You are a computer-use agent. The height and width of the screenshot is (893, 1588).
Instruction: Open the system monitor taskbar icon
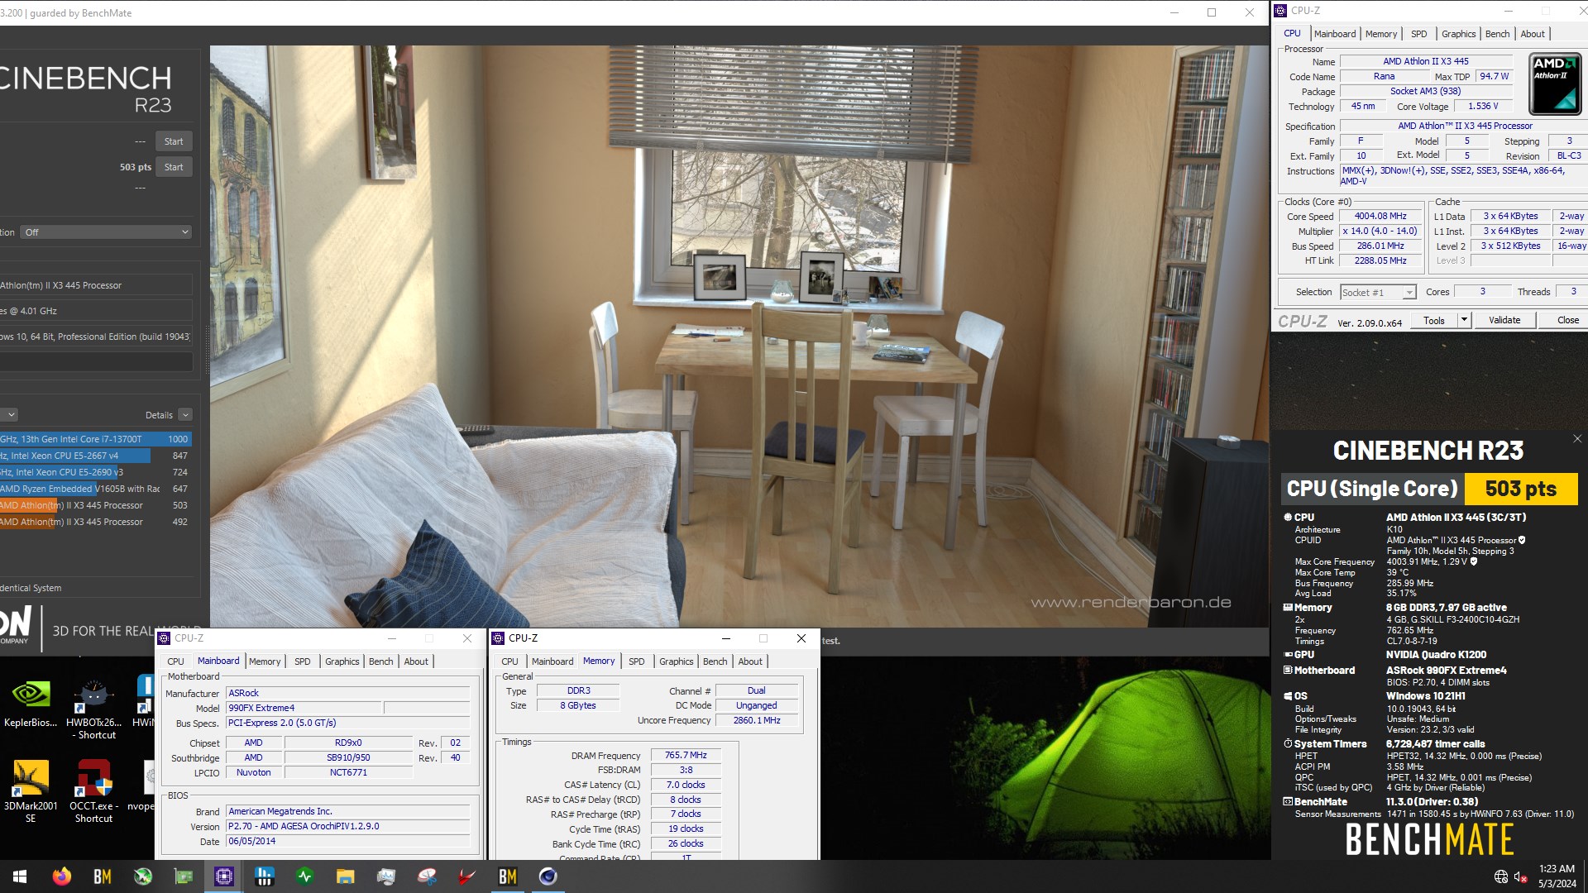pyautogui.click(x=386, y=876)
